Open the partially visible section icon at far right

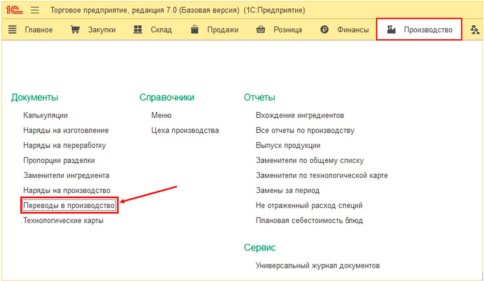[475, 30]
